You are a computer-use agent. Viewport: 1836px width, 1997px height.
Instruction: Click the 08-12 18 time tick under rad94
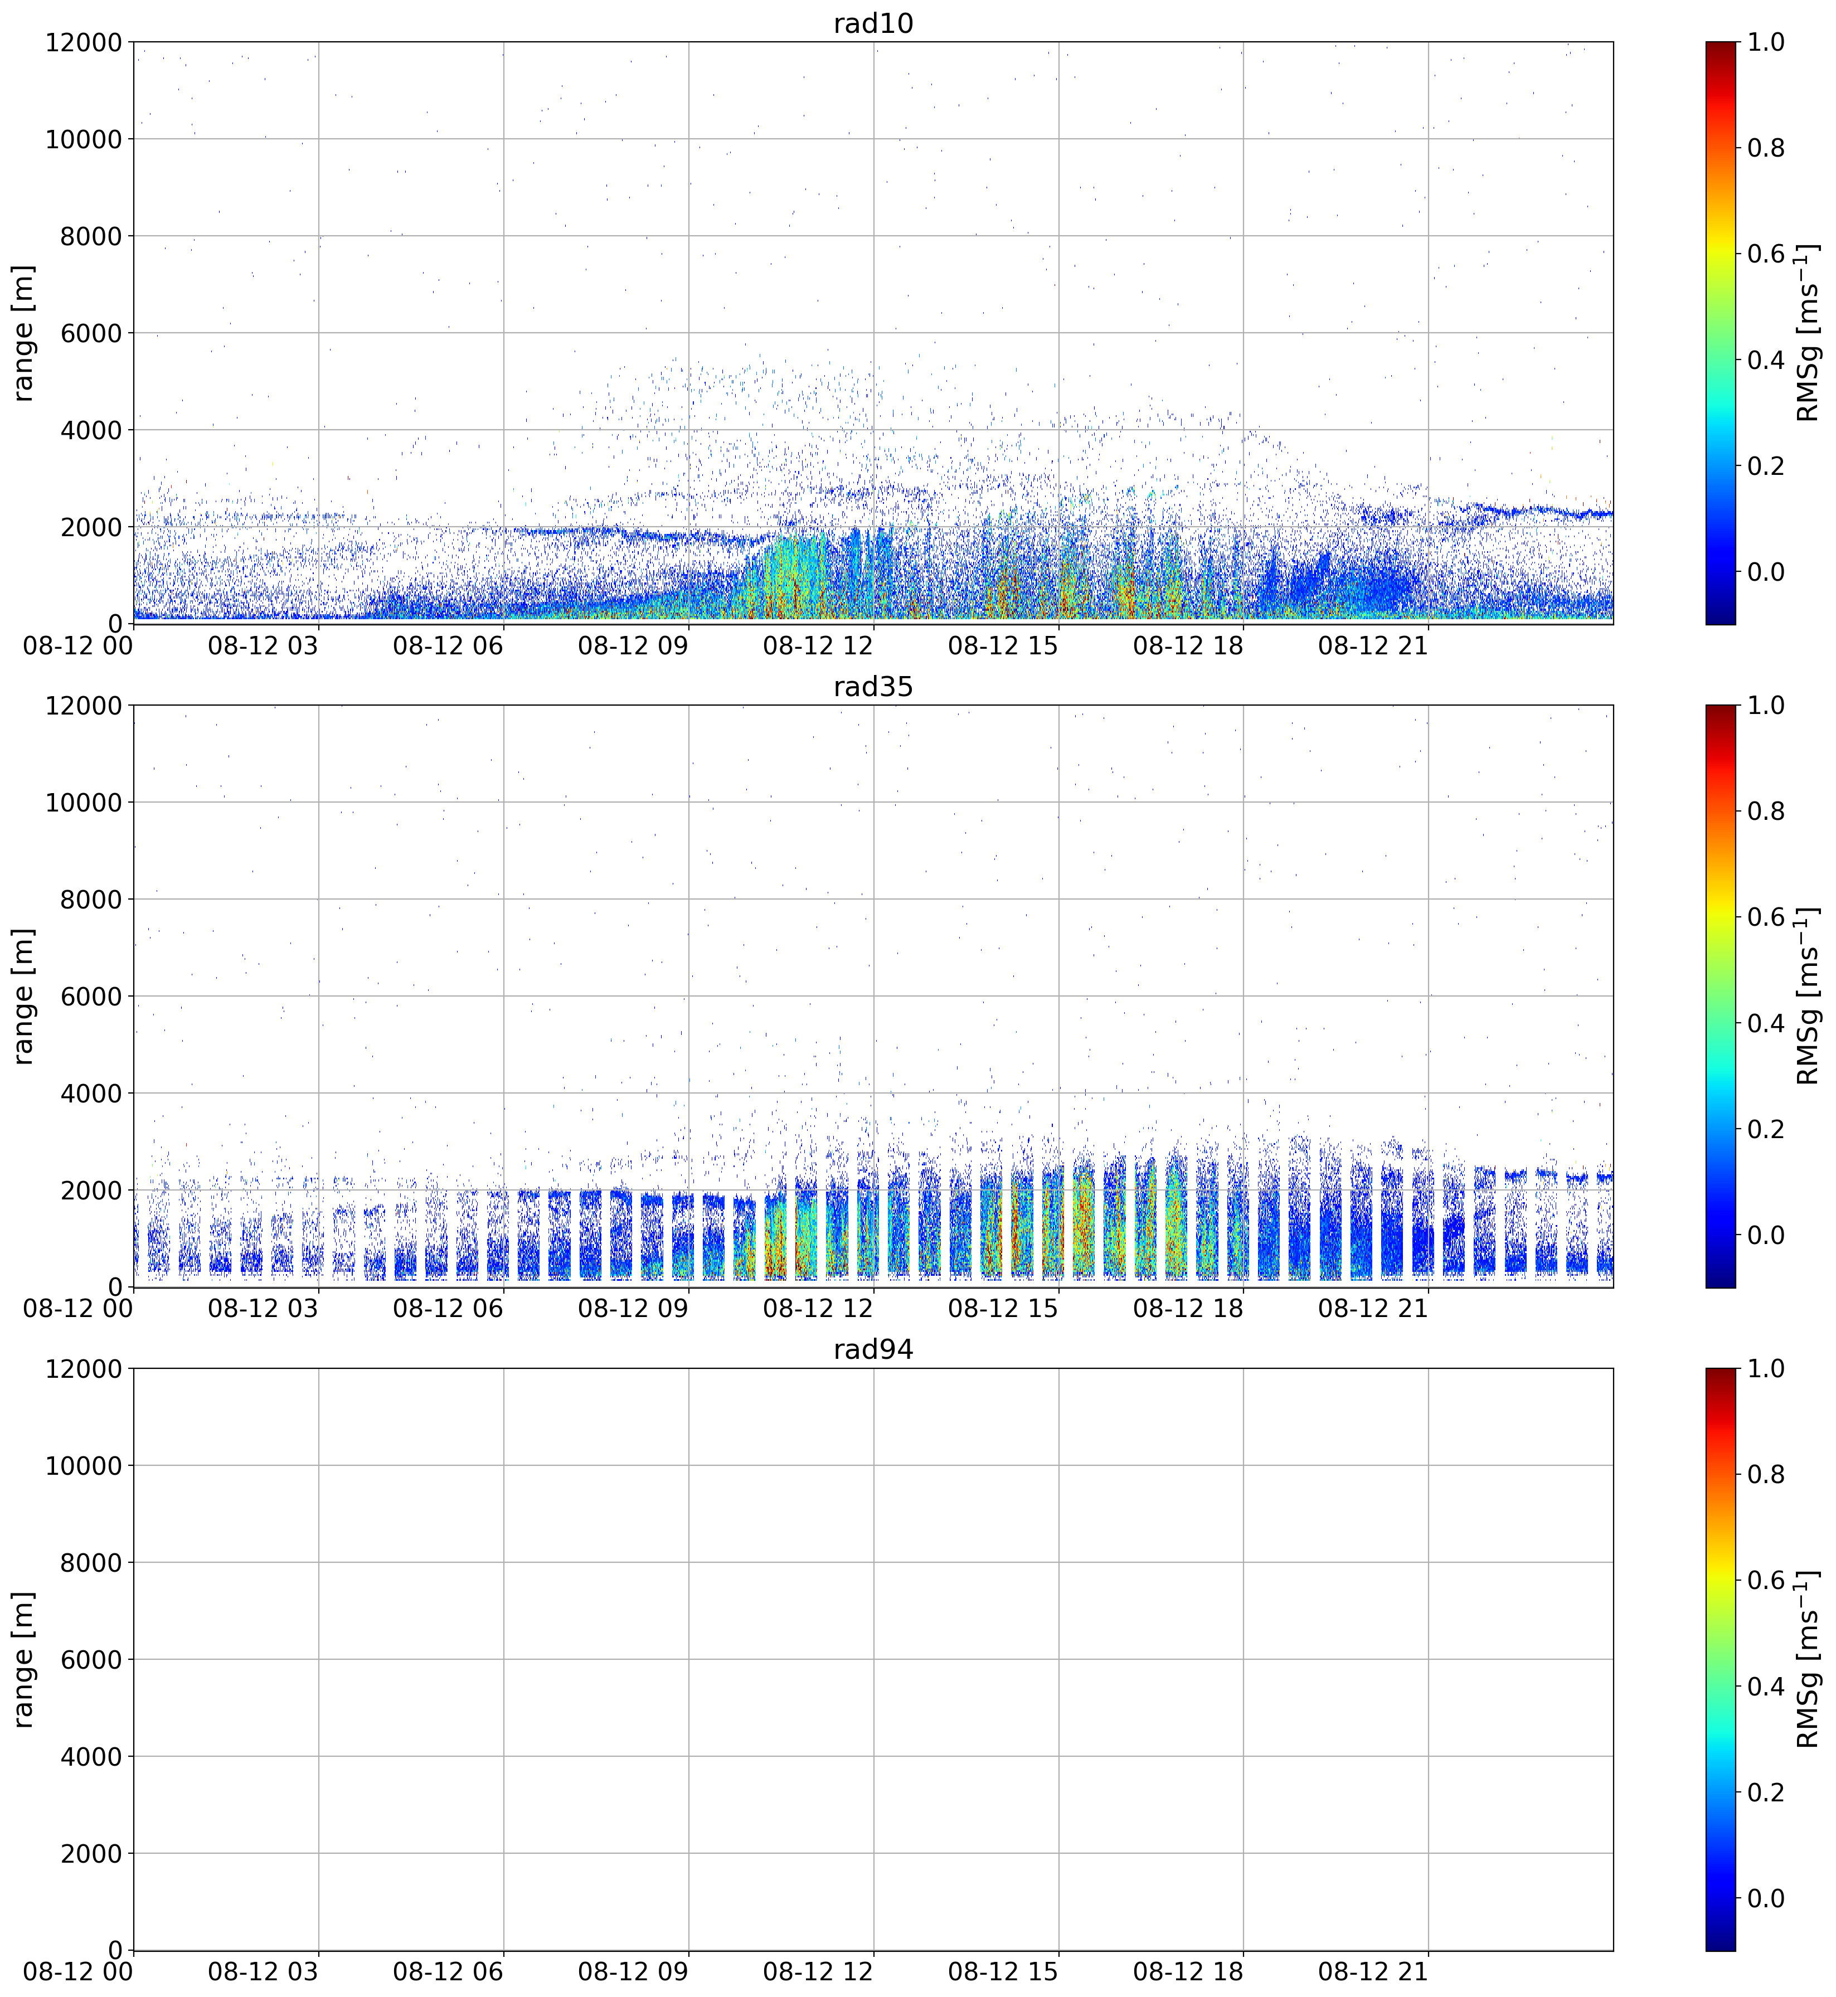point(1188,1972)
